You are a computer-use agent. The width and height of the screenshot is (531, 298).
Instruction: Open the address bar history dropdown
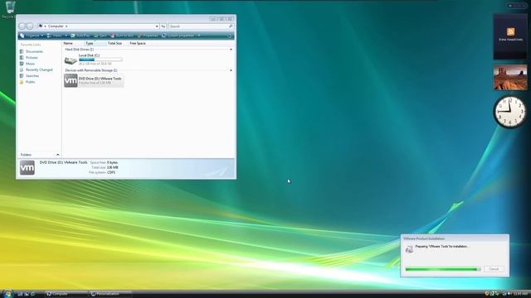tap(157, 26)
